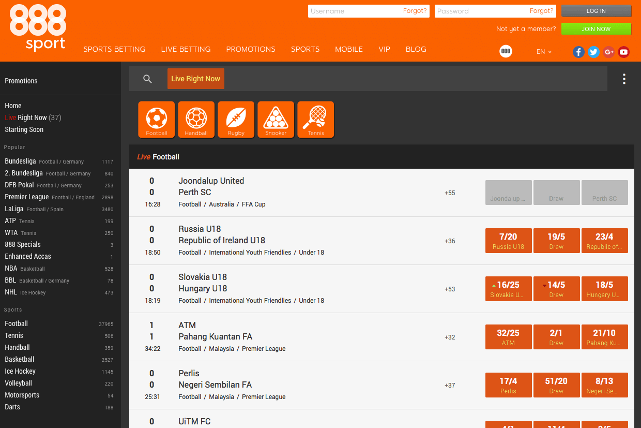The width and height of the screenshot is (641, 428).
Task: Expand +36 markets for Russia U18 match
Action: click(450, 241)
